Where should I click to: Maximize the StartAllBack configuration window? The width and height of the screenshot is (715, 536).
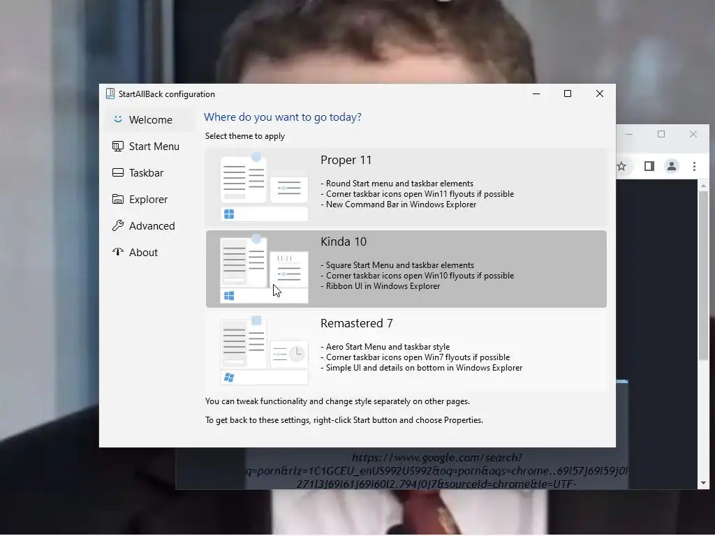tap(568, 94)
